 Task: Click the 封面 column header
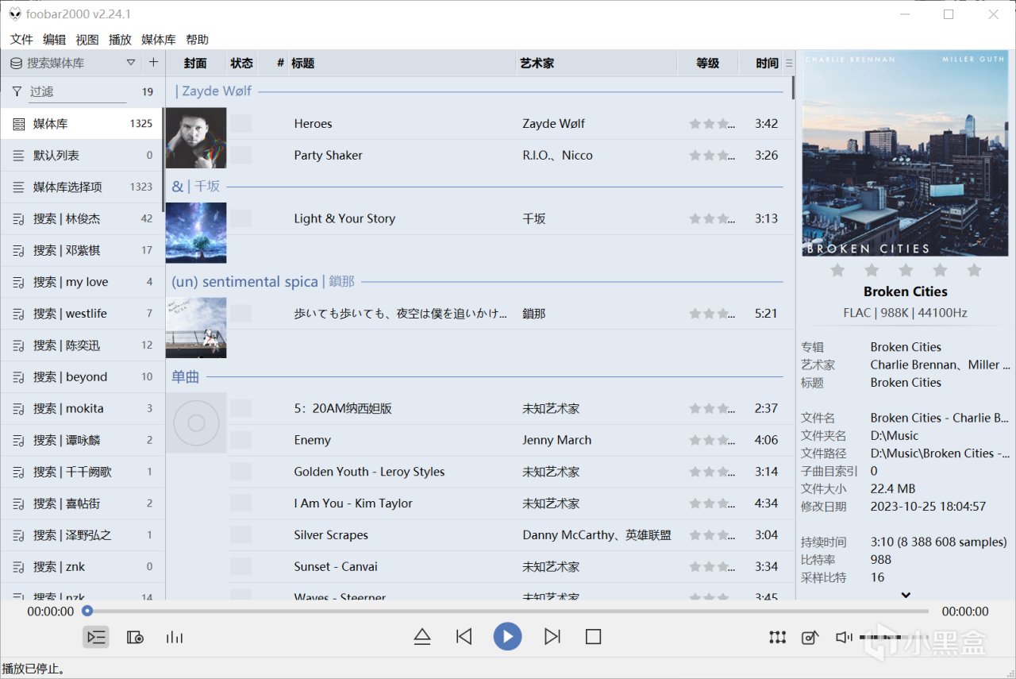(195, 63)
